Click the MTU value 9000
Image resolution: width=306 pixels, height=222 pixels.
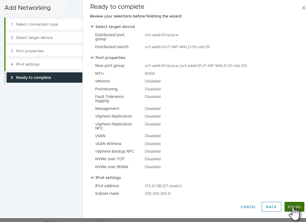(150, 73)
